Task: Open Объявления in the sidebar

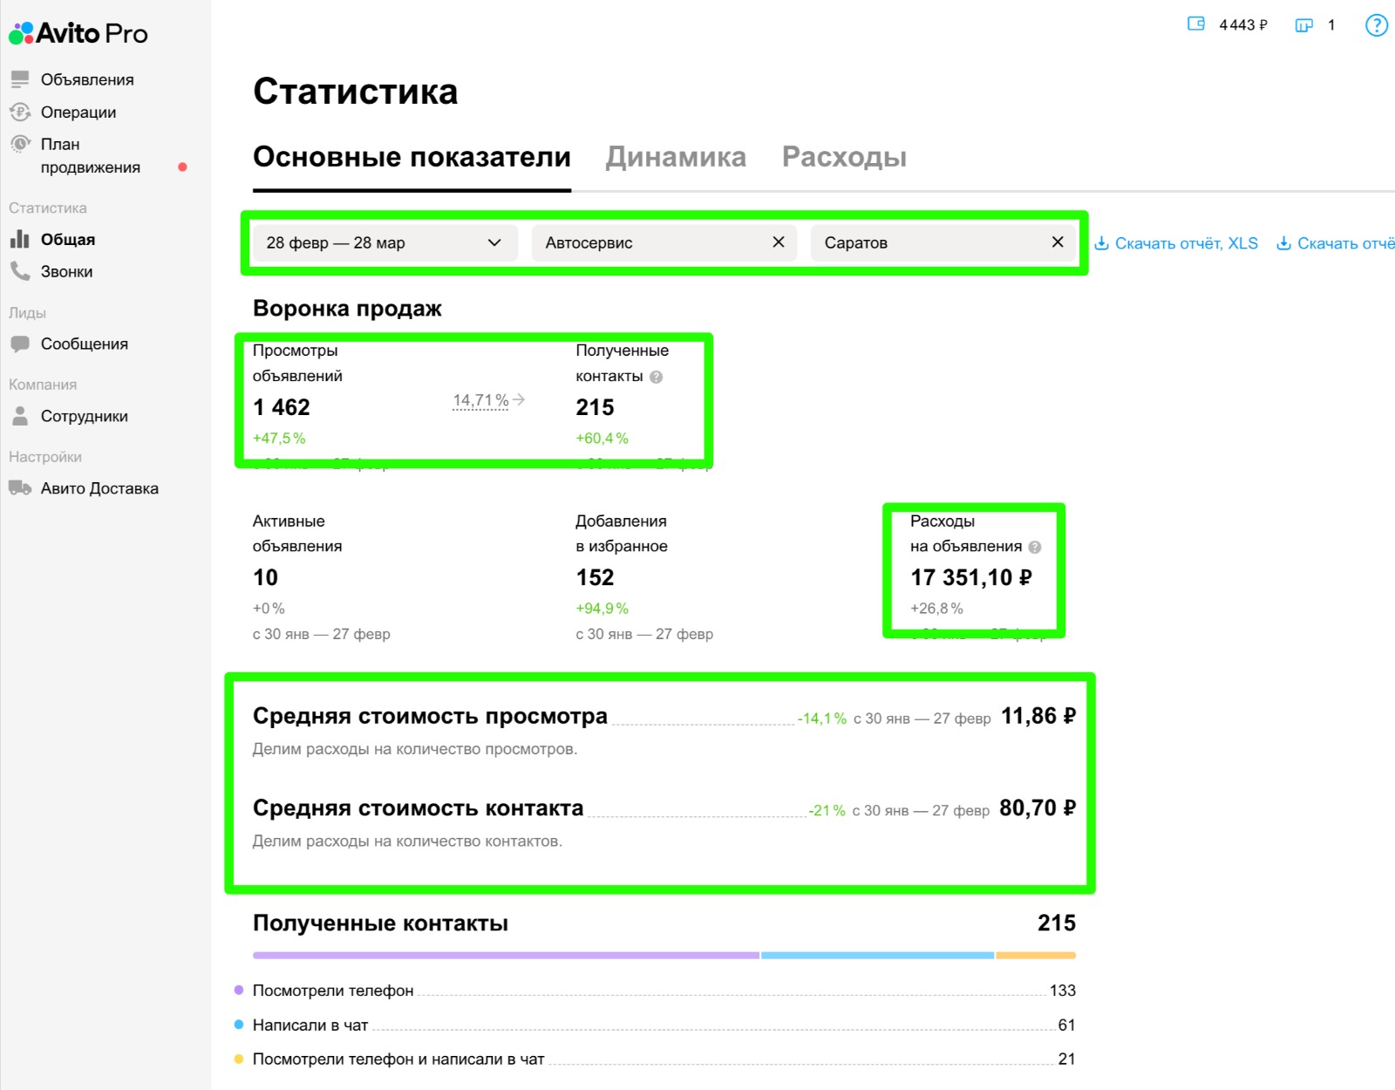Action: [x=87, y=79]
